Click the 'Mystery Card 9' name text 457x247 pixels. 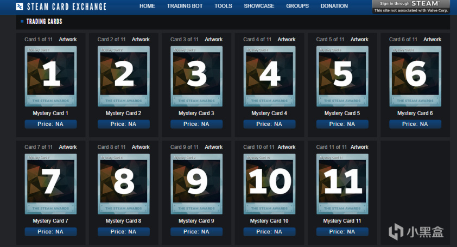196,221
